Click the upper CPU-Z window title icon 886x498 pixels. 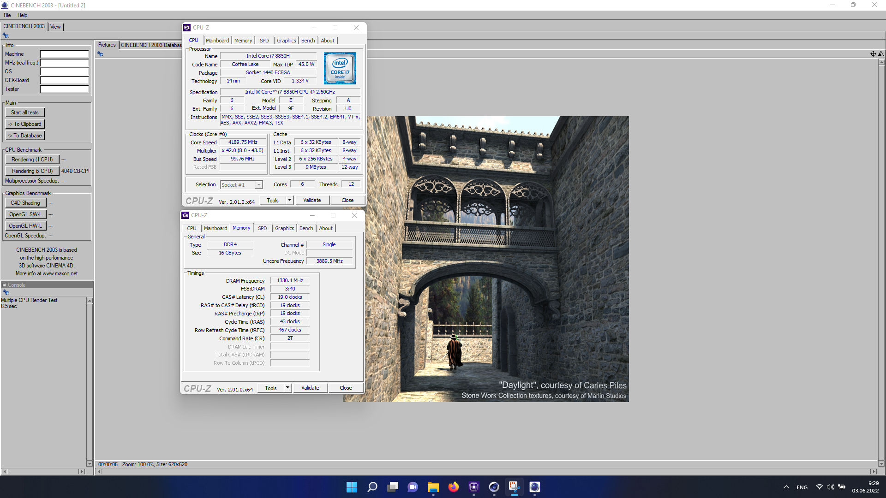pyautogui.click(x=187, y=28)
